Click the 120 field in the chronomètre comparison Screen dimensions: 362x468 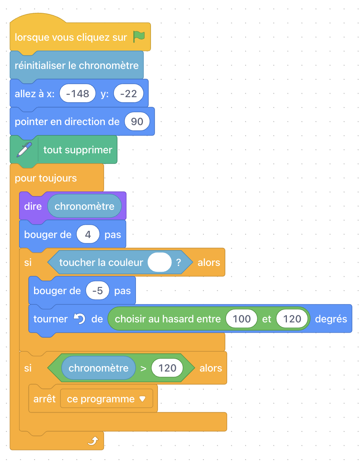pos(167,368)
